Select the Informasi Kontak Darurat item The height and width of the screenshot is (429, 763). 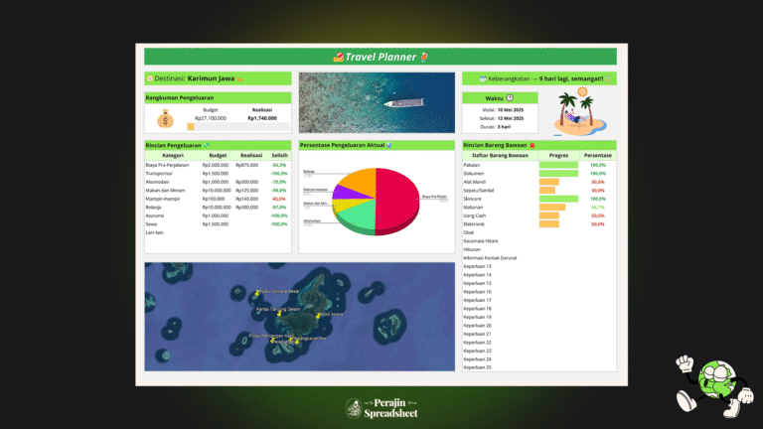pos(490,258)
